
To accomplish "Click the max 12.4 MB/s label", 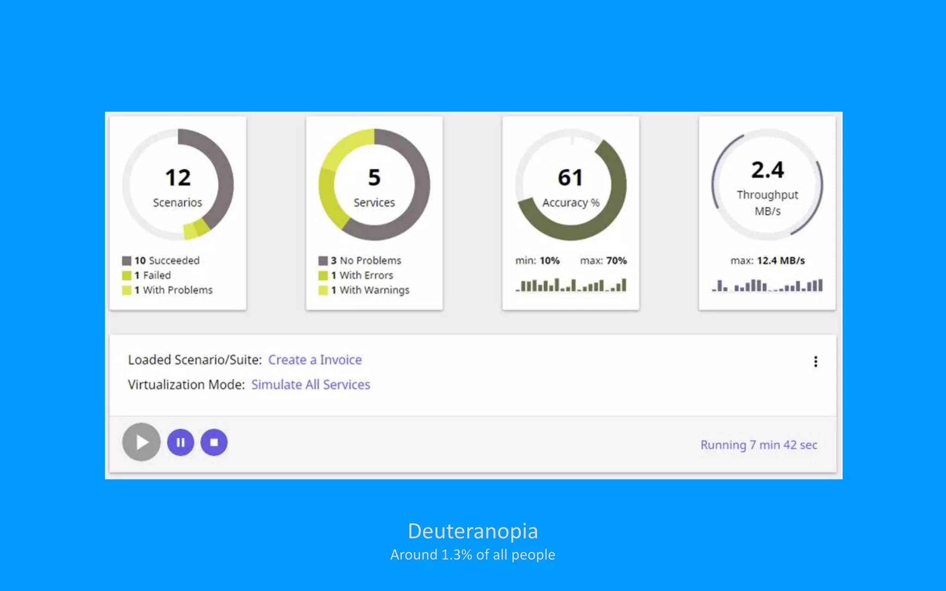I will [x=767, y=261].
